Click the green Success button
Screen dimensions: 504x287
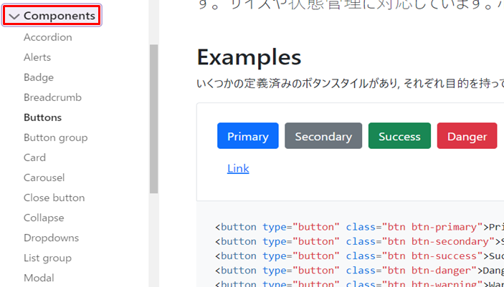pos(399,136)
